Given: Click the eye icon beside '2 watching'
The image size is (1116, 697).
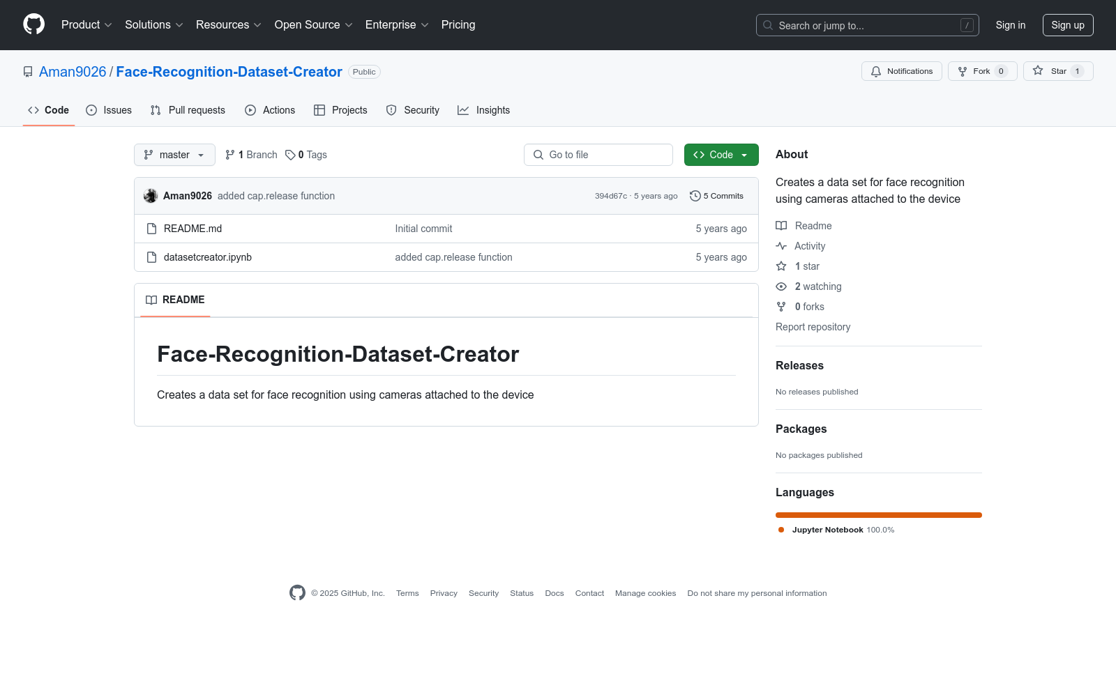Looking at the screenshot, I should click(781, 286).
